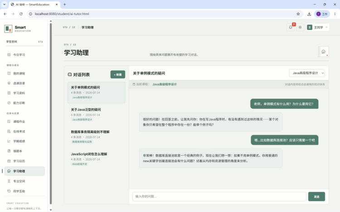Click the tutor reply starting 非常棒

click(211, 158)
